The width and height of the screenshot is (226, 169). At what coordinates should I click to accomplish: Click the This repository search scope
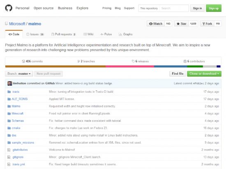pos(149,8)
